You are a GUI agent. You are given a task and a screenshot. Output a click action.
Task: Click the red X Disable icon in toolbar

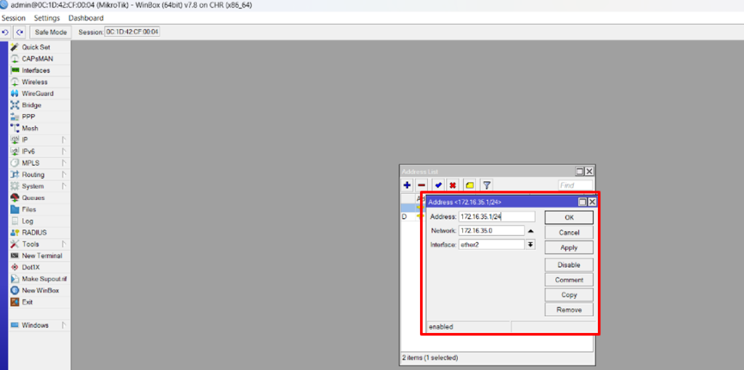453,185
